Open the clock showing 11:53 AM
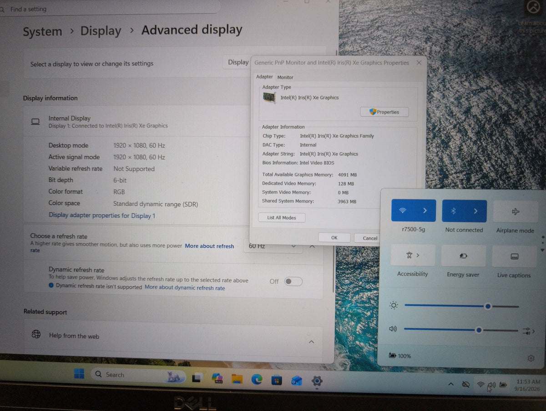546x411 pixels. (528, 386)
